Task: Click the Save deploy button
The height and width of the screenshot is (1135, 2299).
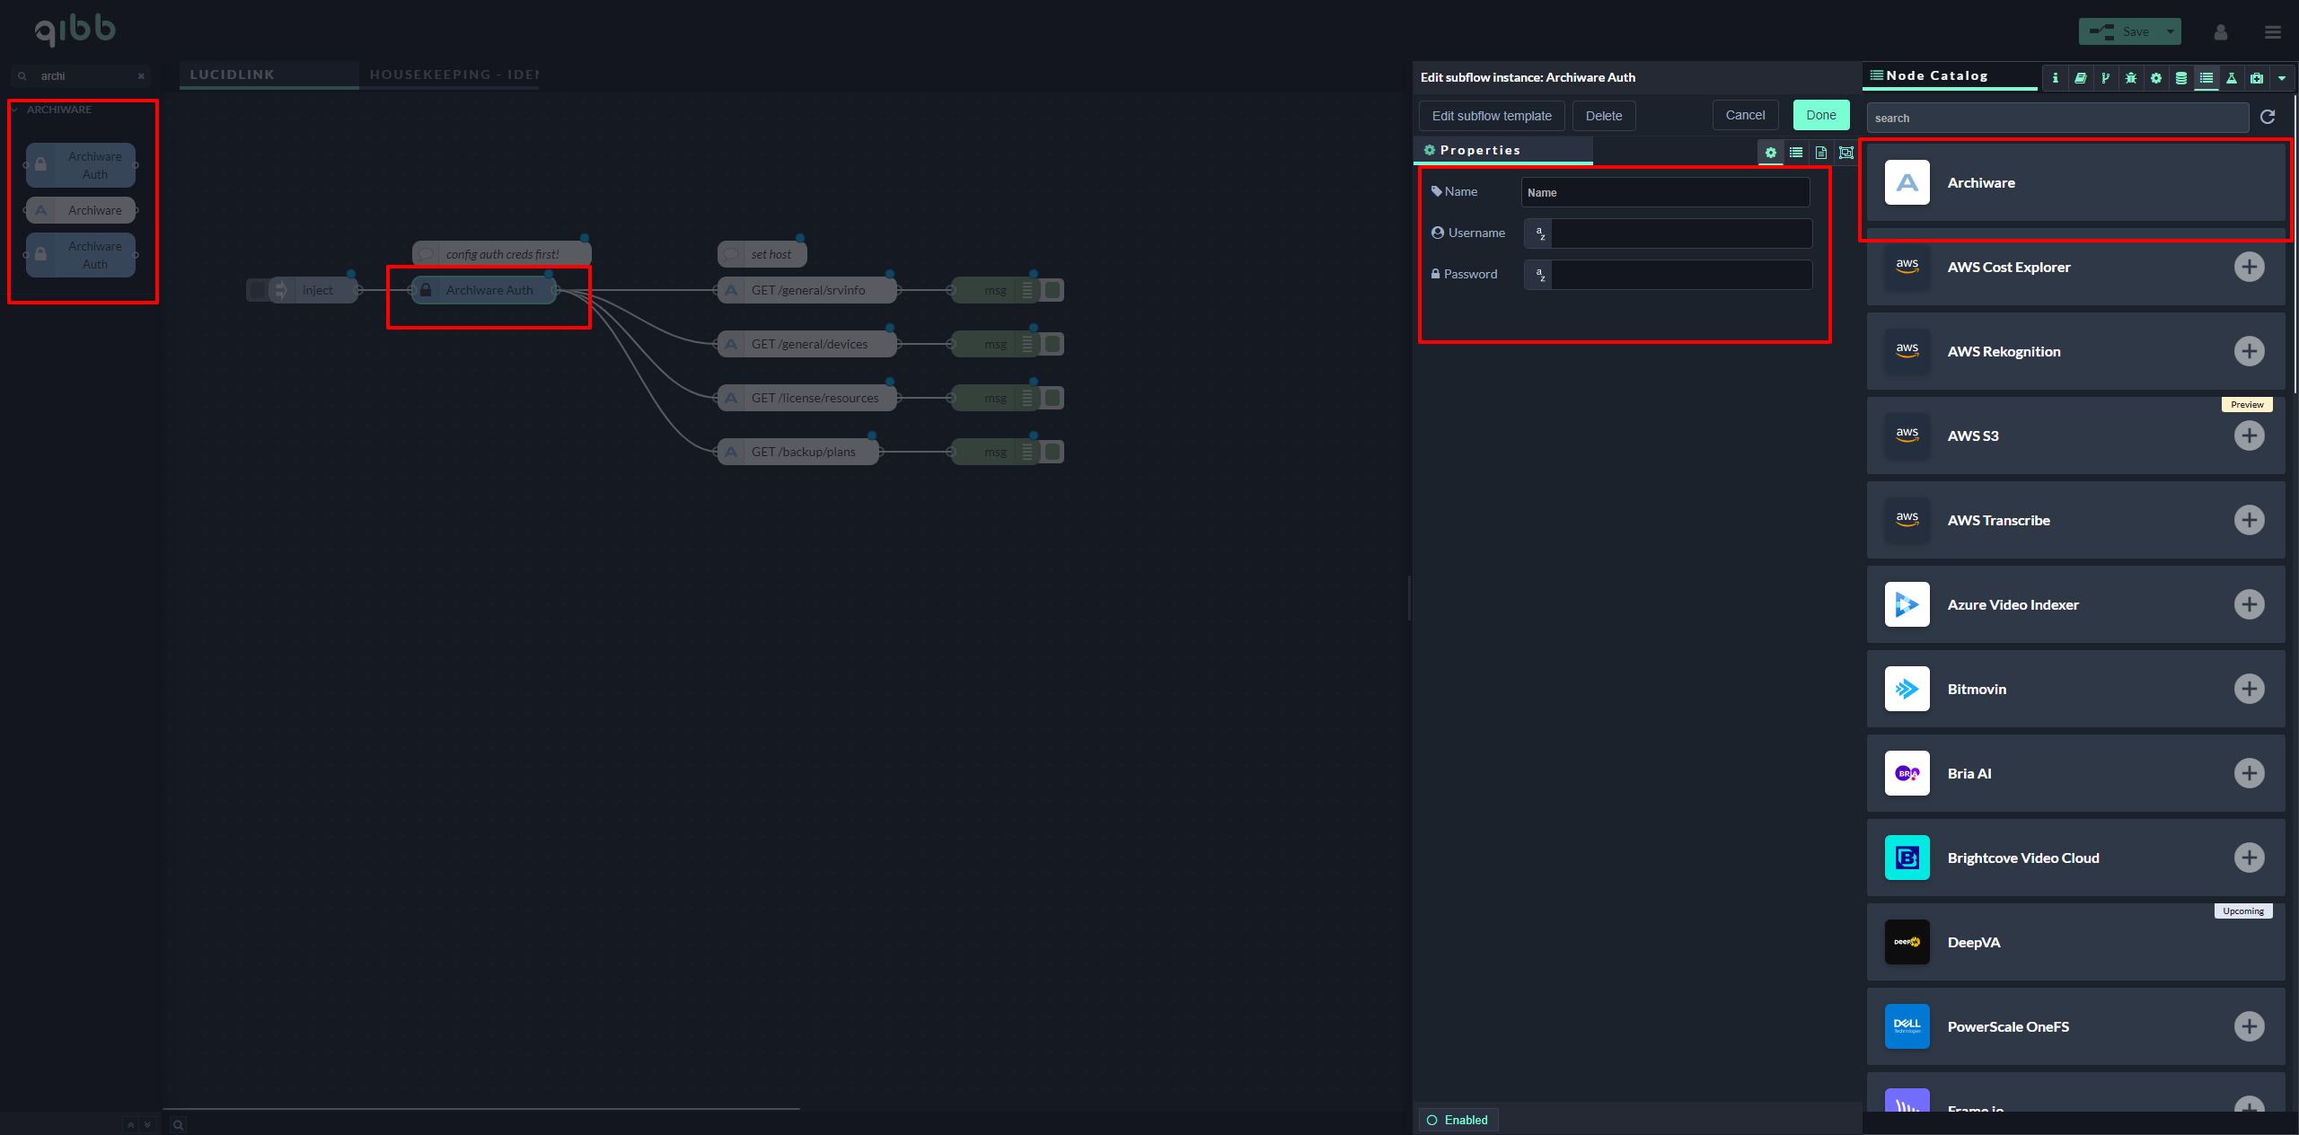Action: [x=2119, y=31]
